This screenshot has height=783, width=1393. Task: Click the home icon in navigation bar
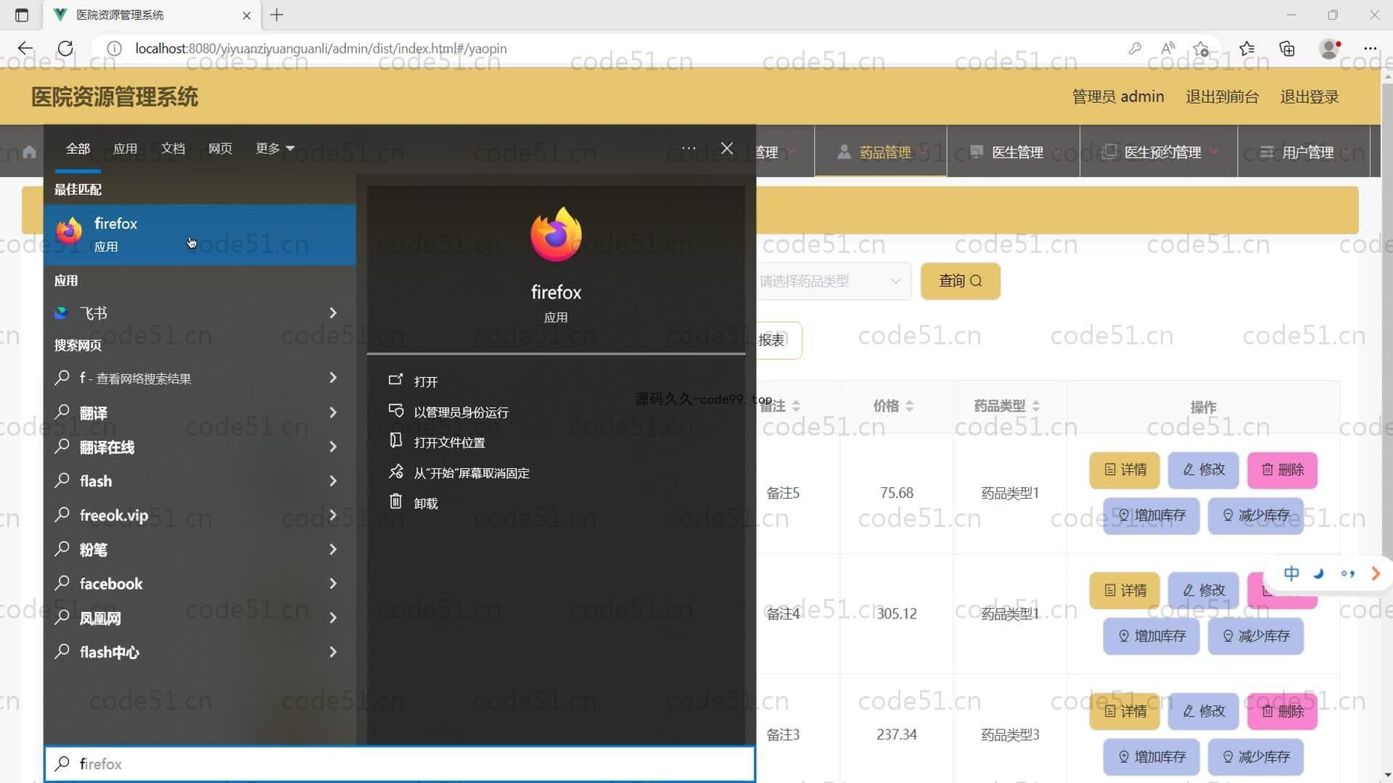pos(29,152)
